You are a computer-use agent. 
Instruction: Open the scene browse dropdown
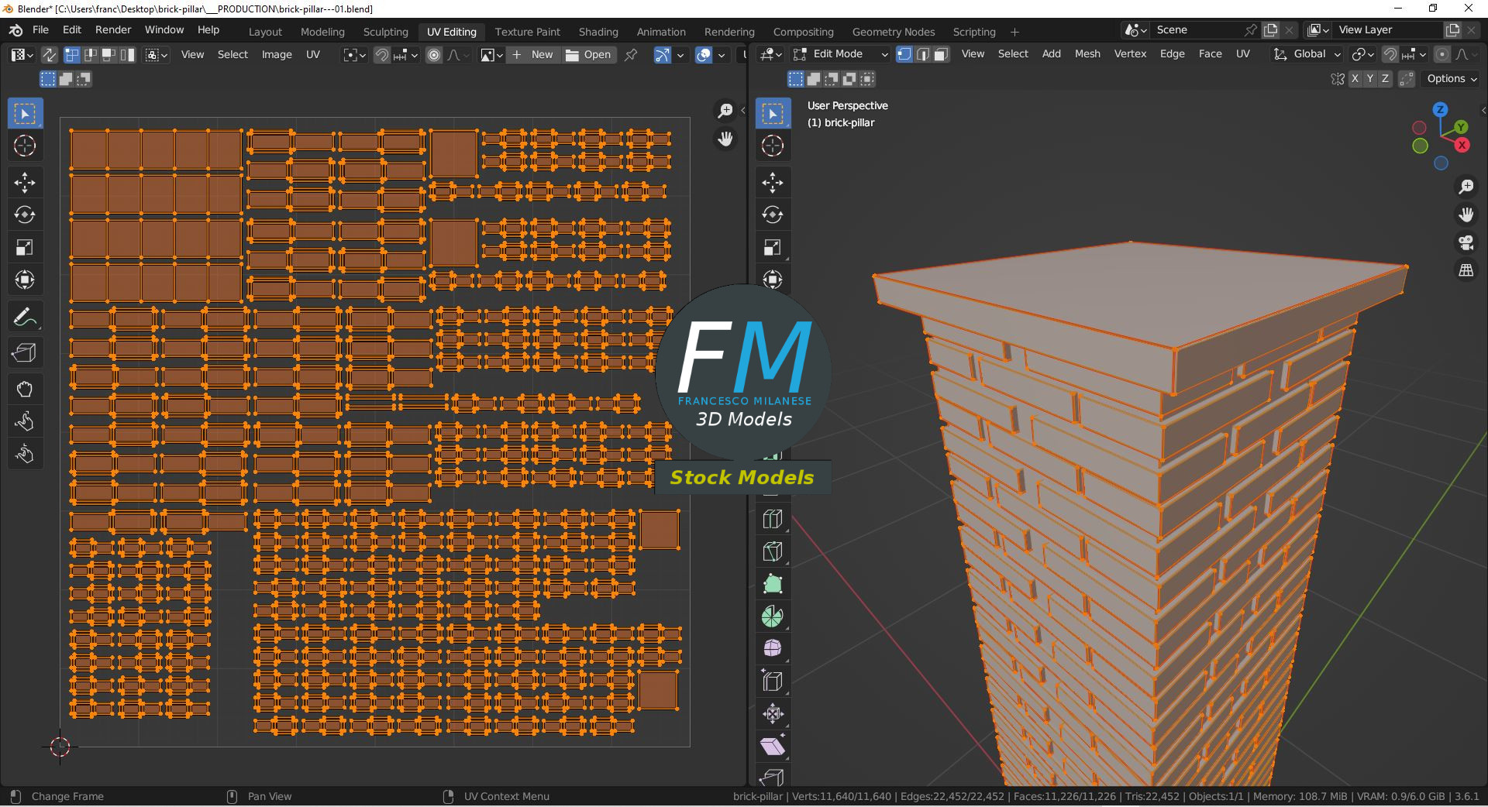(1136, 30)
